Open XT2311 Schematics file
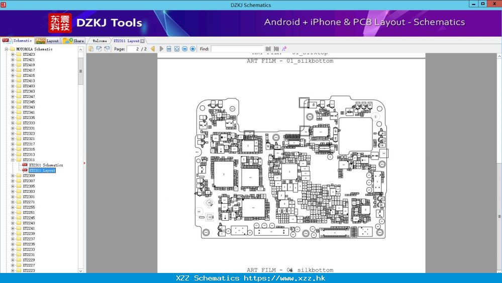The image size is (502, 283). pos(46,165)
